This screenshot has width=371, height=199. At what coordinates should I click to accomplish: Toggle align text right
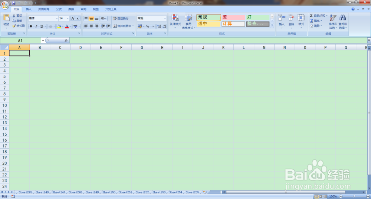click(x=96, y=26)
